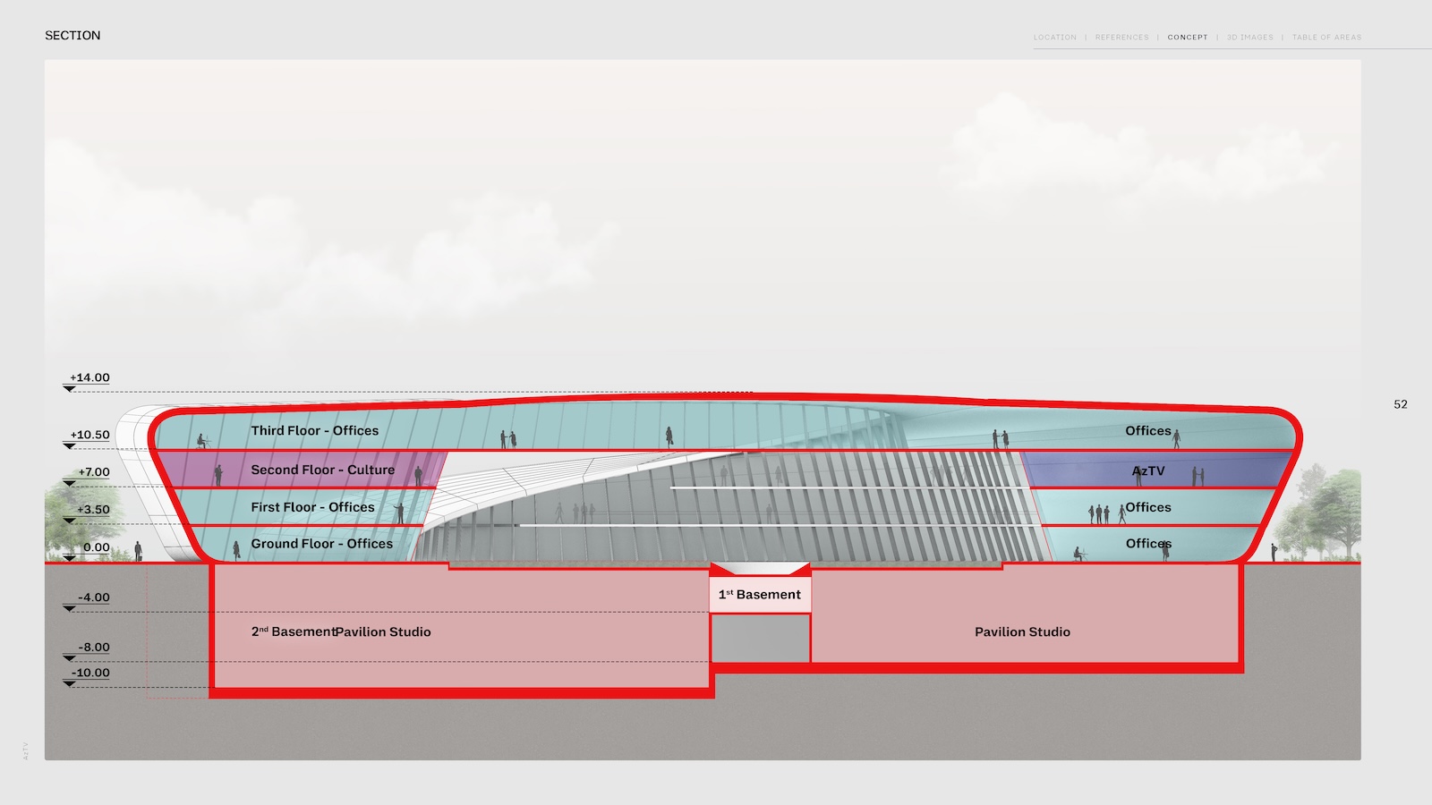
Task: Select the -10.00 elevation marker triangle
Action: click(x=69, y=683)
